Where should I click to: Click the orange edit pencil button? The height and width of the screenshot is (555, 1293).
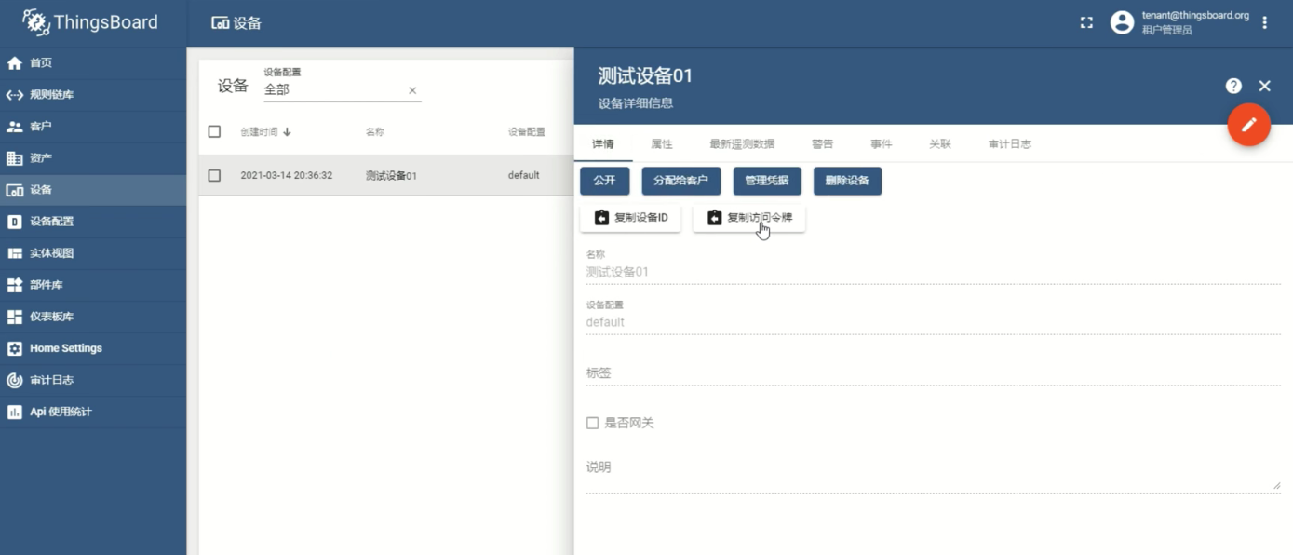1248,124
